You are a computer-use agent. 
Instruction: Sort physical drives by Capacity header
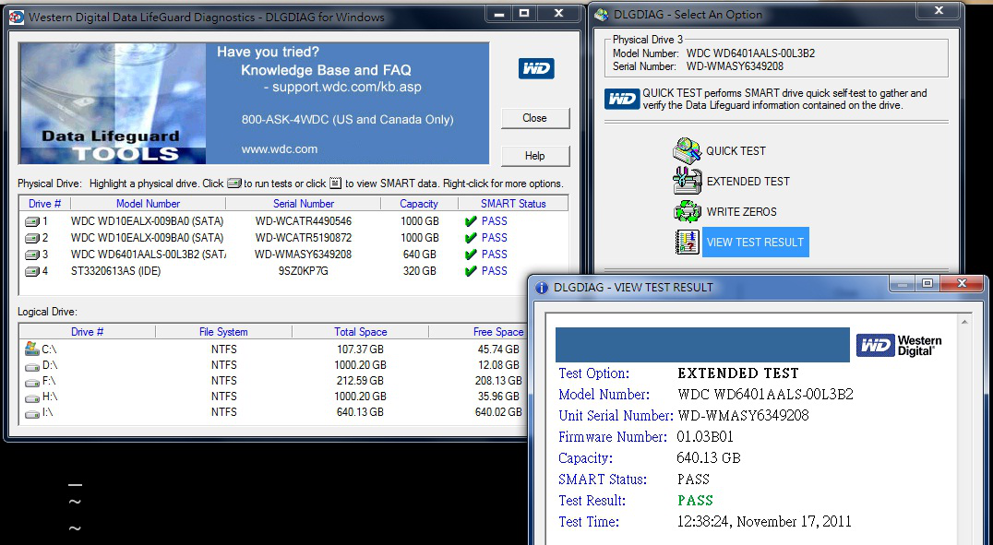[x=419, y=203]
